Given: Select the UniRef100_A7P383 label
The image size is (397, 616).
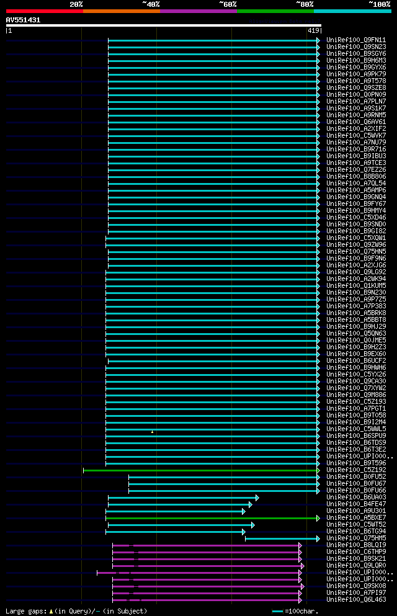Looking at the screenshot, I should click(x=356, y=306).
